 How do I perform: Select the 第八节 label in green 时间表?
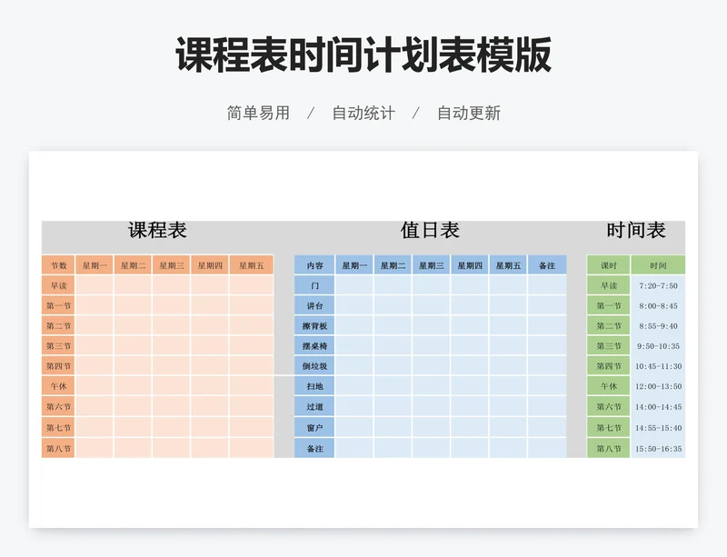608,449
